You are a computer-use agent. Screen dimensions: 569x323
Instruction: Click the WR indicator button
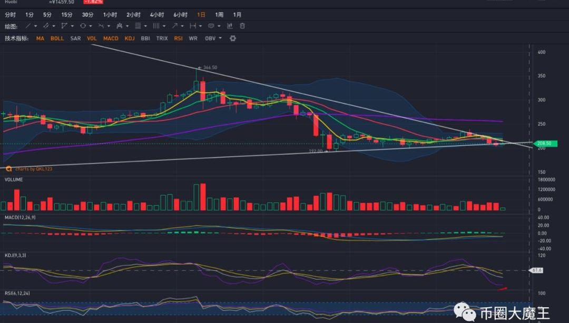coord(193,38)
